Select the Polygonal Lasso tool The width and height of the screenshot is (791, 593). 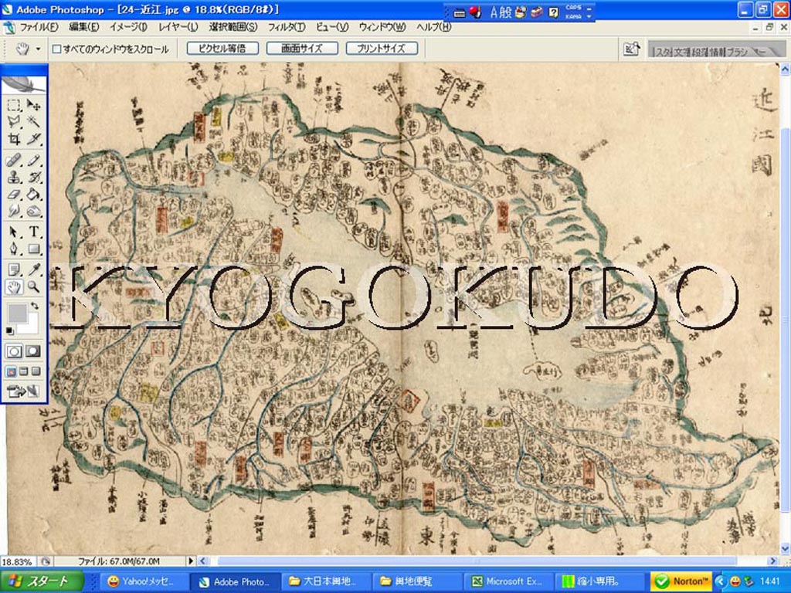14,121
